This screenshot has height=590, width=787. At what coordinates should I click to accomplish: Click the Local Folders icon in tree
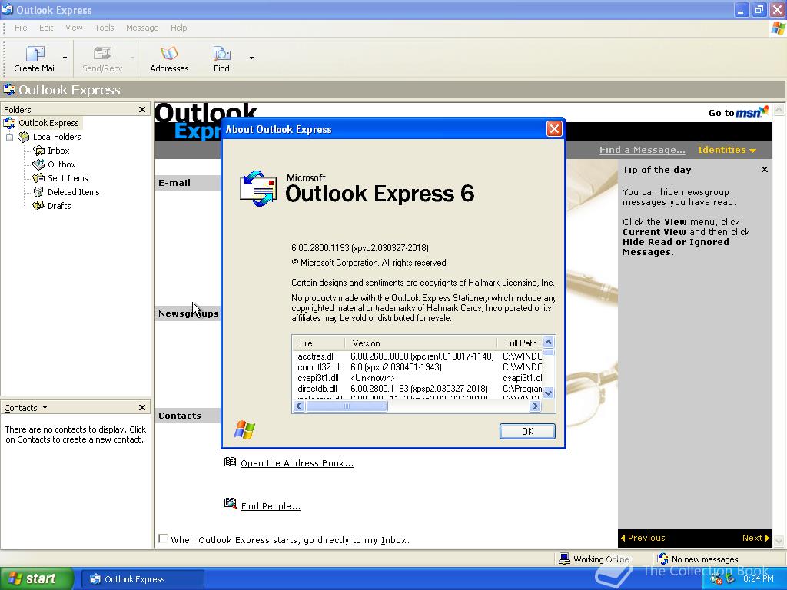tap(24, 137)
